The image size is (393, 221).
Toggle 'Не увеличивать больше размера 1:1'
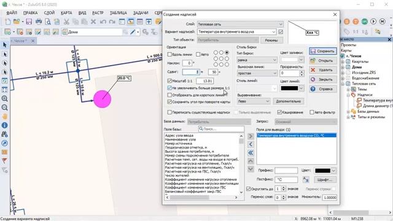click(x=169, y=88)
